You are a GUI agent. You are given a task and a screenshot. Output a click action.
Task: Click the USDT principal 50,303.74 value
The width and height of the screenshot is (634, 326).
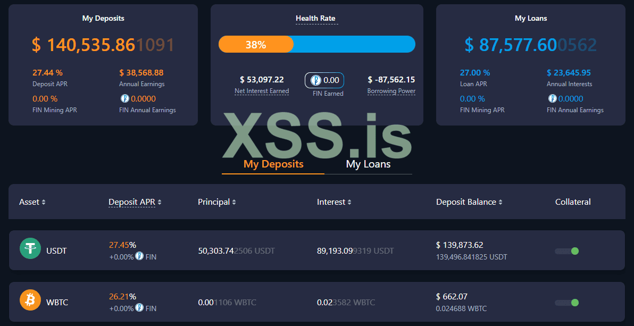pyautogui.click(x=237, y=251)
